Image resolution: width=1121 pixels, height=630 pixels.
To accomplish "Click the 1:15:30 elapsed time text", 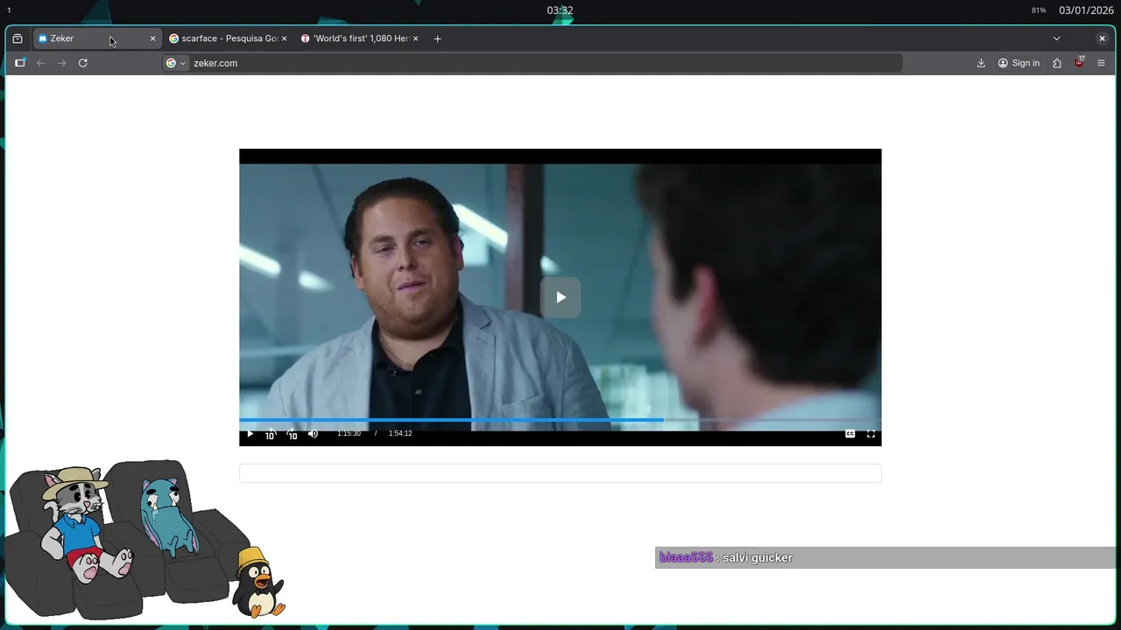I will [x=349, y=433].
